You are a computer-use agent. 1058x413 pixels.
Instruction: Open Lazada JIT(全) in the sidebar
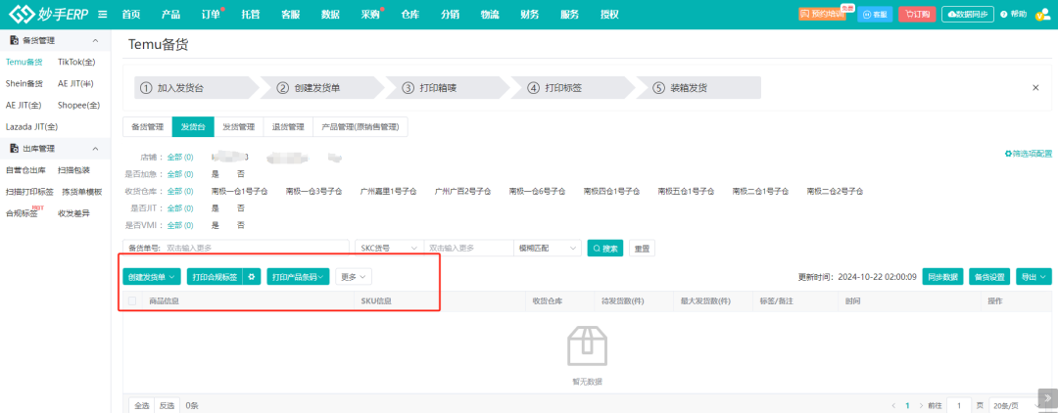pyautogui.click(x=31, y=126)
